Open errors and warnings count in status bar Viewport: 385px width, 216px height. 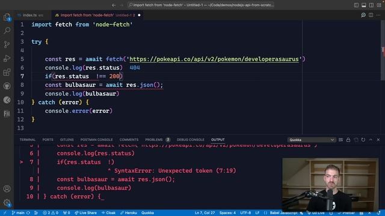[51, 213]
